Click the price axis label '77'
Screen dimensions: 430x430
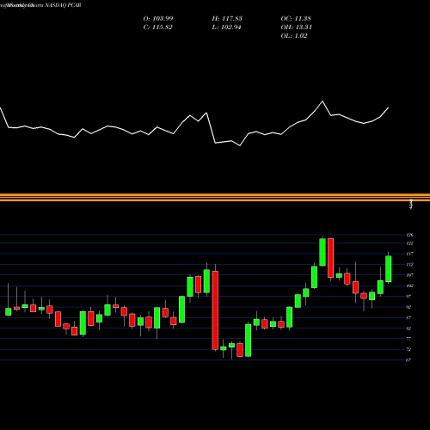(408, 339)
